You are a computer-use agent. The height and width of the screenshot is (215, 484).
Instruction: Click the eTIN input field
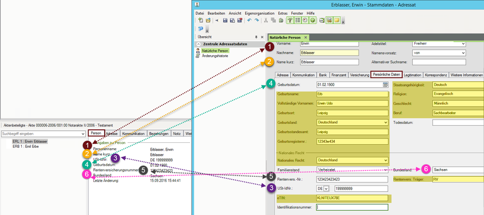(352, 198)
